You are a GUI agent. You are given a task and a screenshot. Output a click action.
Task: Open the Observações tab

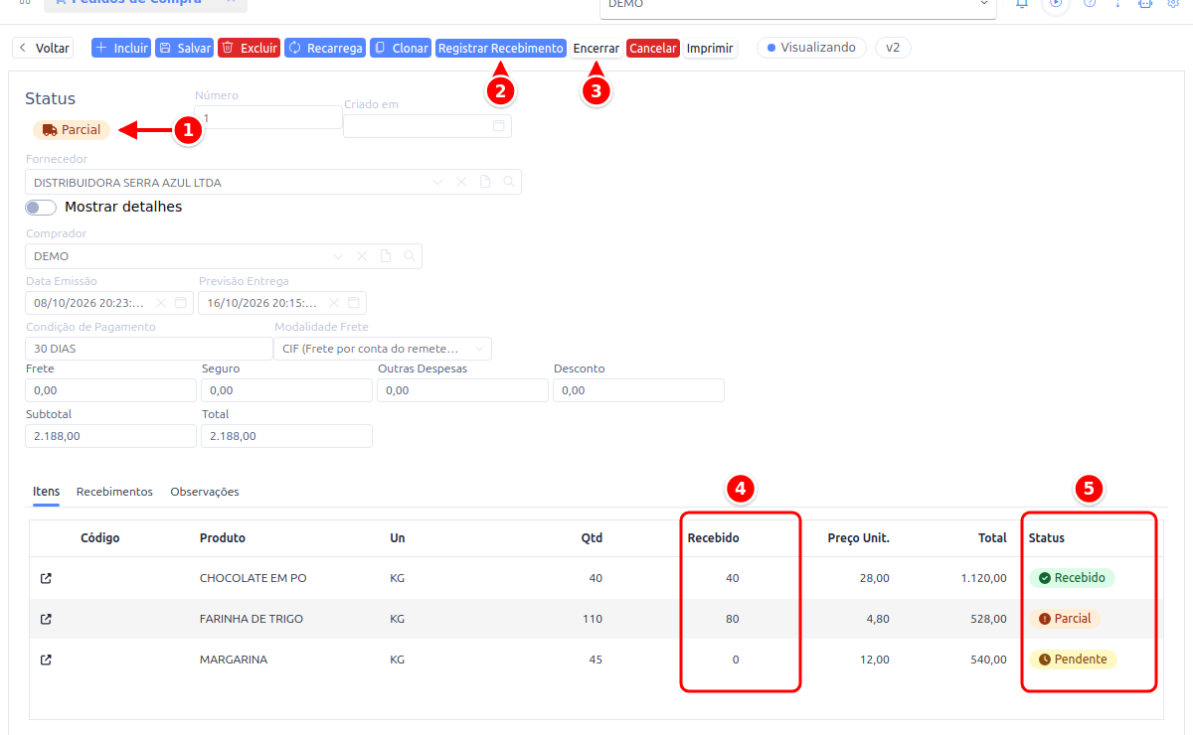(x=205, y=492)
